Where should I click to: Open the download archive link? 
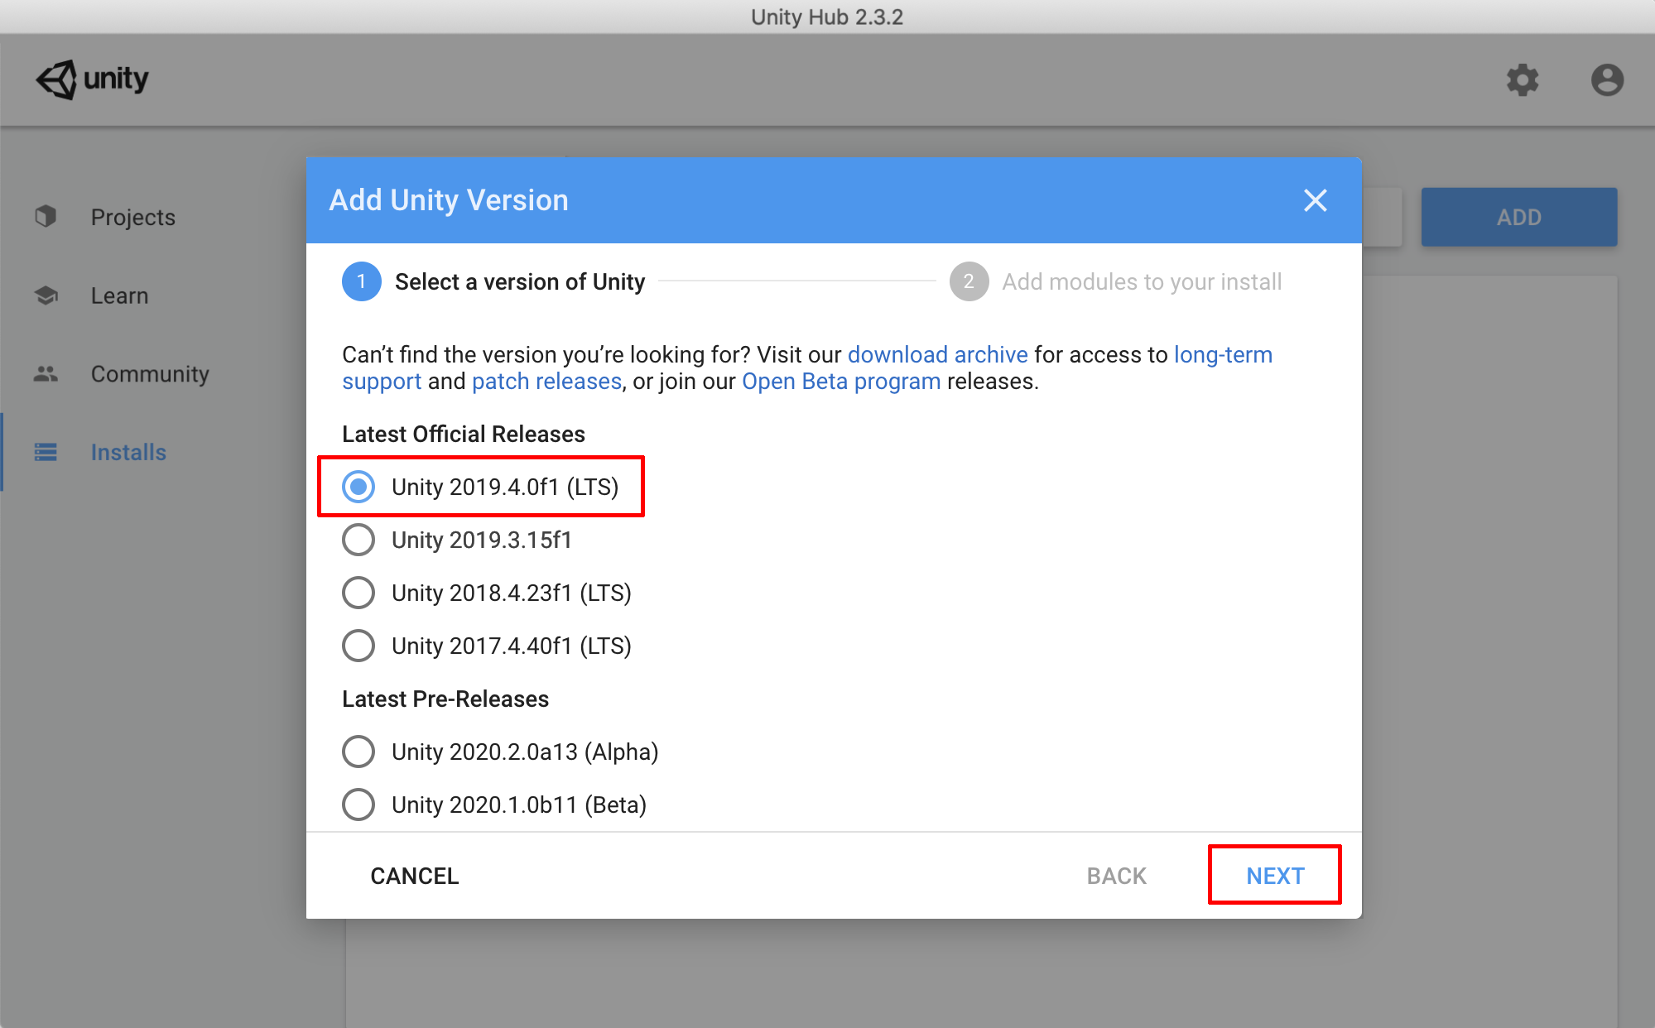937,354
